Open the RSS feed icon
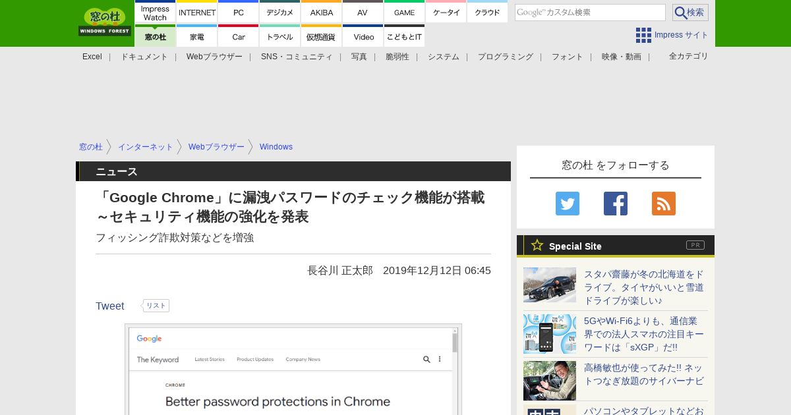The height and width of the screenshot is (415, 791). point(664,204)
